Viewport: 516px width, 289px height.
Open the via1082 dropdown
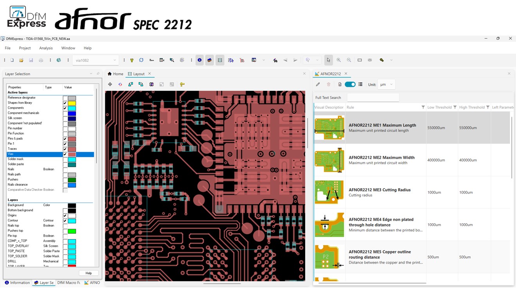click(115, 61)
